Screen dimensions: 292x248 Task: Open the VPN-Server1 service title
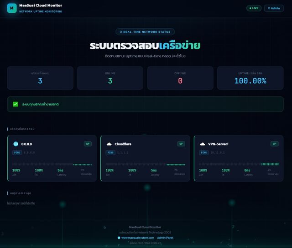pyautogui.click(x=218, y=144)
